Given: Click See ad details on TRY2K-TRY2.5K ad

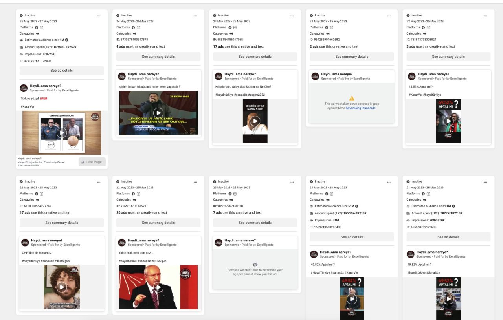Looking at the screenshot, I should (448, 237).
